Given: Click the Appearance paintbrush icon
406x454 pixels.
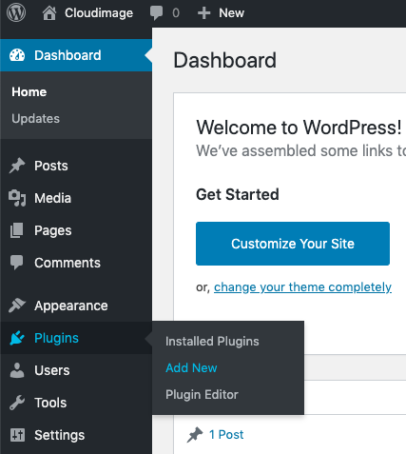Looking at the screenshot, I should [17, 306].
